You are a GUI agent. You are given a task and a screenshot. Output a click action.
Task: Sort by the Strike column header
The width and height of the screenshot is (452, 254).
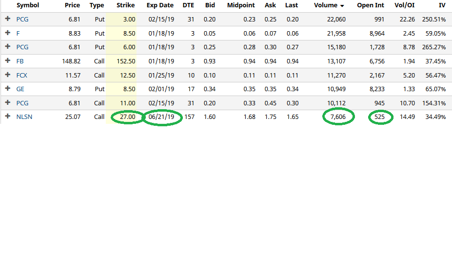coord(126,5)
